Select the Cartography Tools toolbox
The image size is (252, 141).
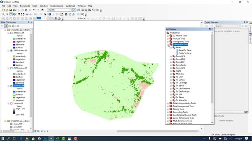[x=181, y=42]
